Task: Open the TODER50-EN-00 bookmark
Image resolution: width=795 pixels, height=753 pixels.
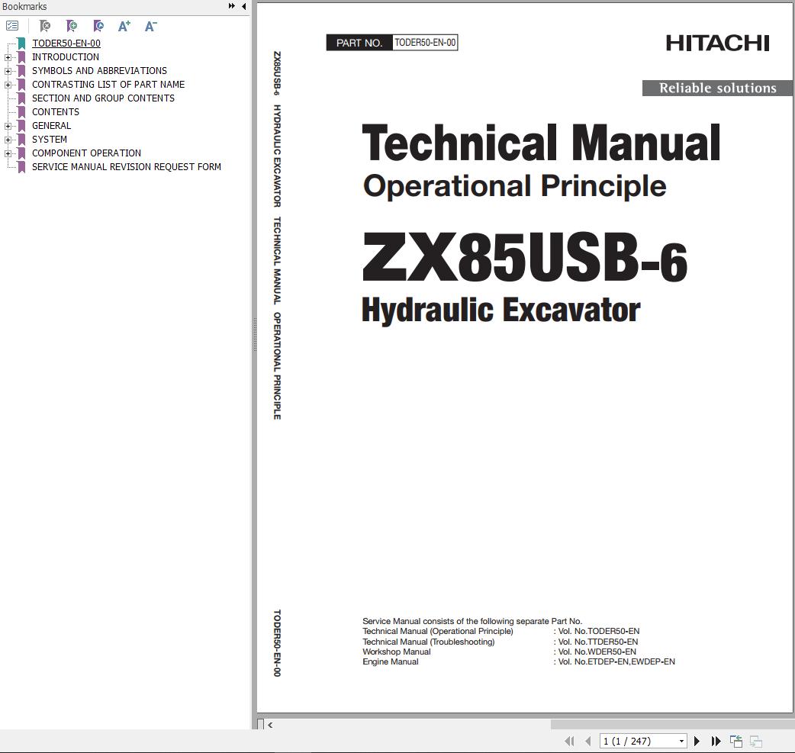Action: (x=66, y=43)
